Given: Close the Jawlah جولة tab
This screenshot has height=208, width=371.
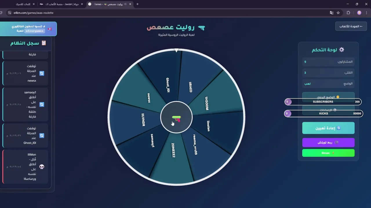Looking at the screenshot, I should click(x=82, y=4).
